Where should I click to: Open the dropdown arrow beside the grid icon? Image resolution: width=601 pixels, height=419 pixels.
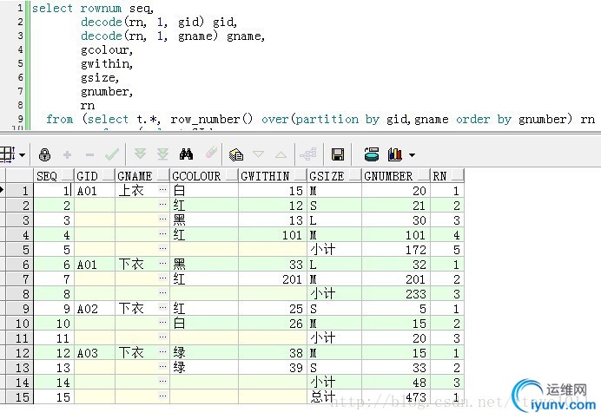23,155
